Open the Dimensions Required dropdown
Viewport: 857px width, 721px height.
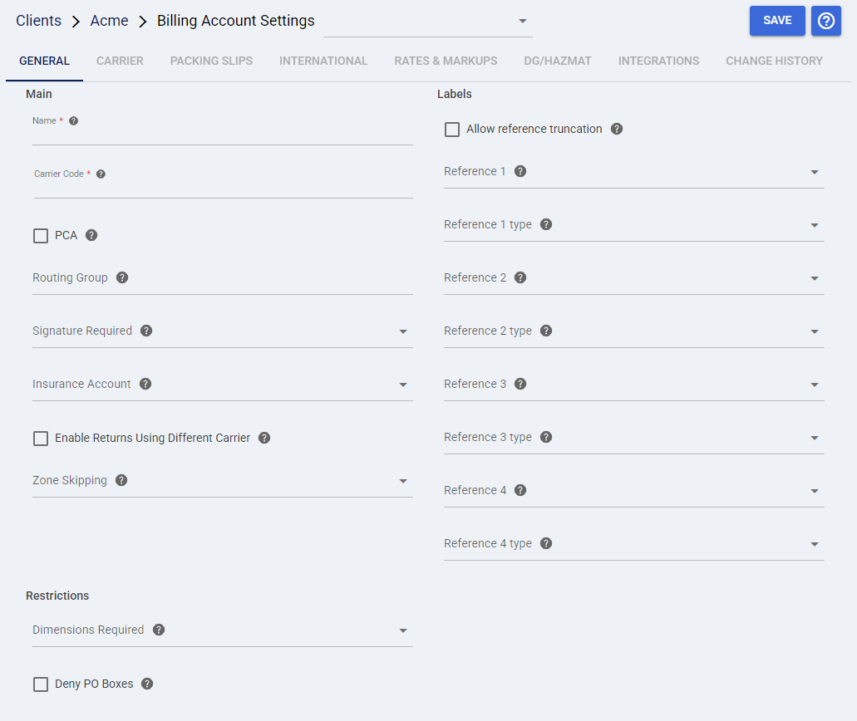click(223, 630)
